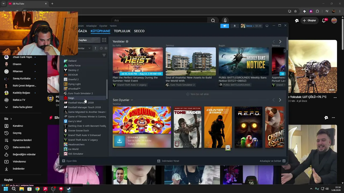
Task: Open Chrome tab search dropdown
Action: (x=3, y=4)
